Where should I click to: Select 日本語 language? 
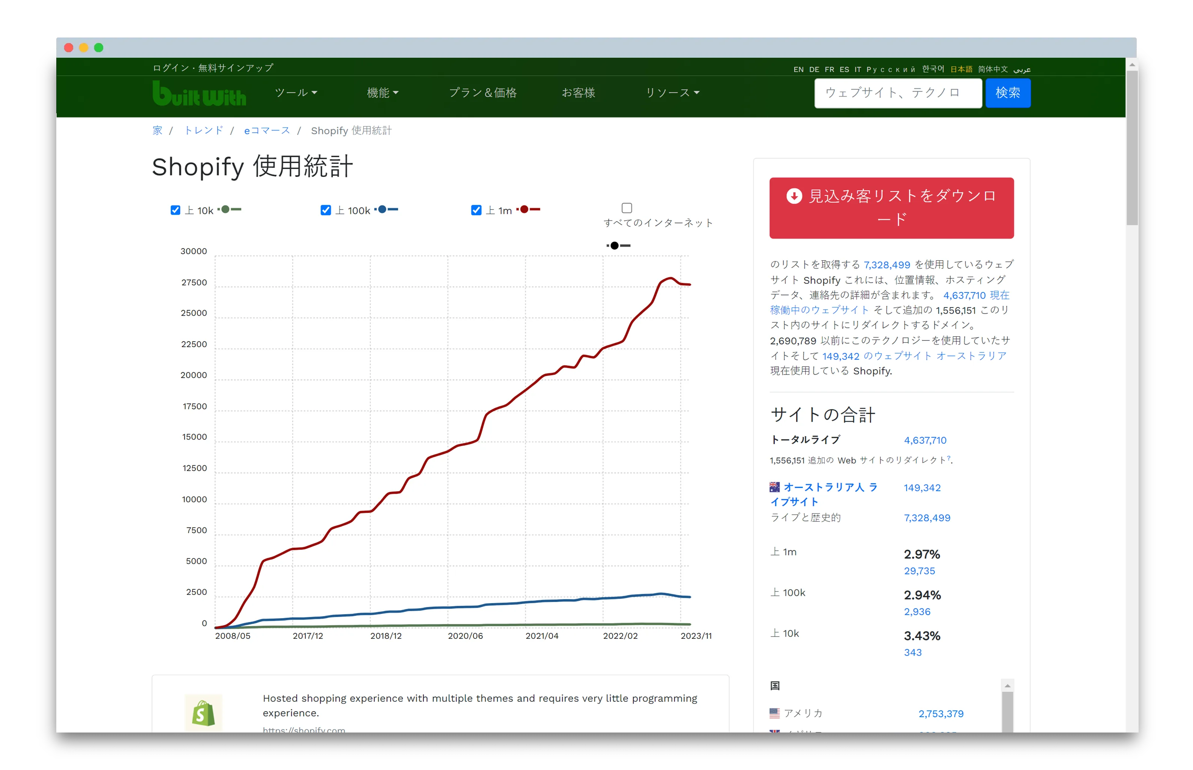coord(962,69)
